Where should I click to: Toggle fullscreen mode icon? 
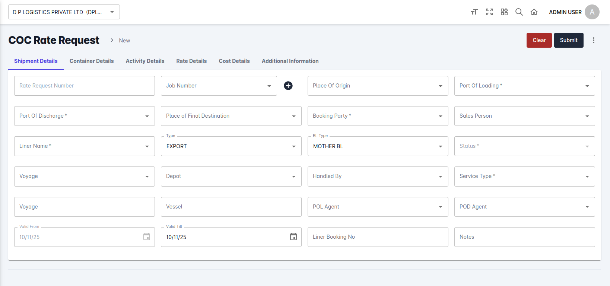489,12
